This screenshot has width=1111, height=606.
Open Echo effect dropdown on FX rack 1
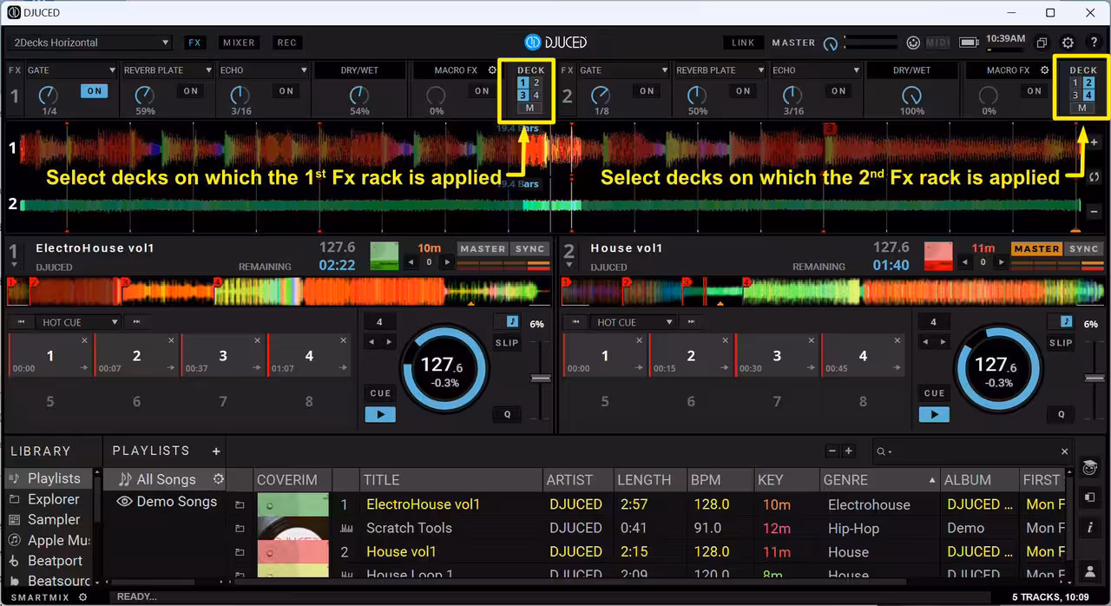[x=263, y=70]
